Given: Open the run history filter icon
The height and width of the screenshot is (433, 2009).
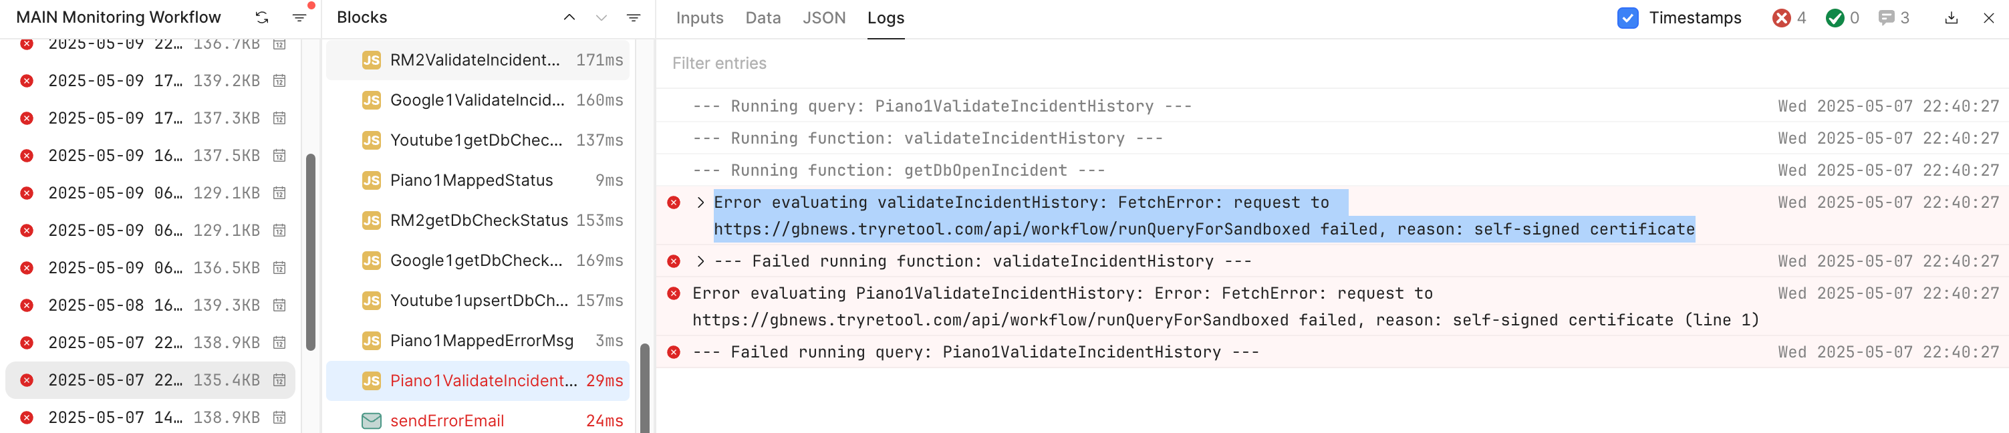Looking at the screenshot, I should (299, 17).
